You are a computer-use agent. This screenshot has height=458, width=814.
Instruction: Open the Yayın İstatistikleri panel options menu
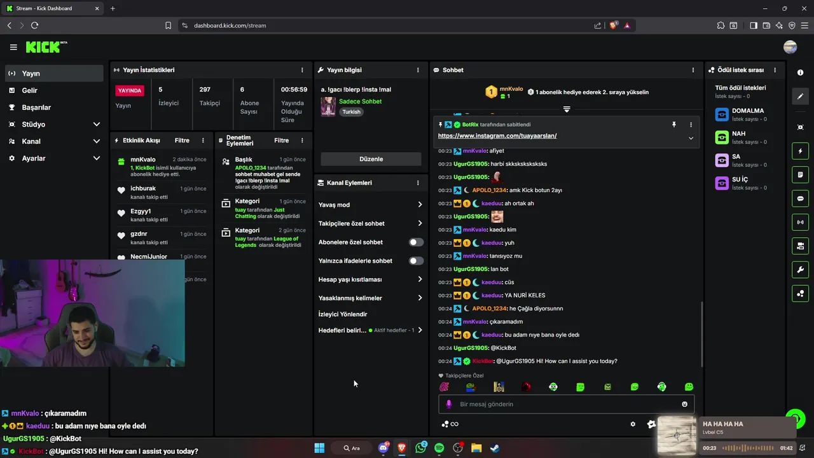[302, 70]
